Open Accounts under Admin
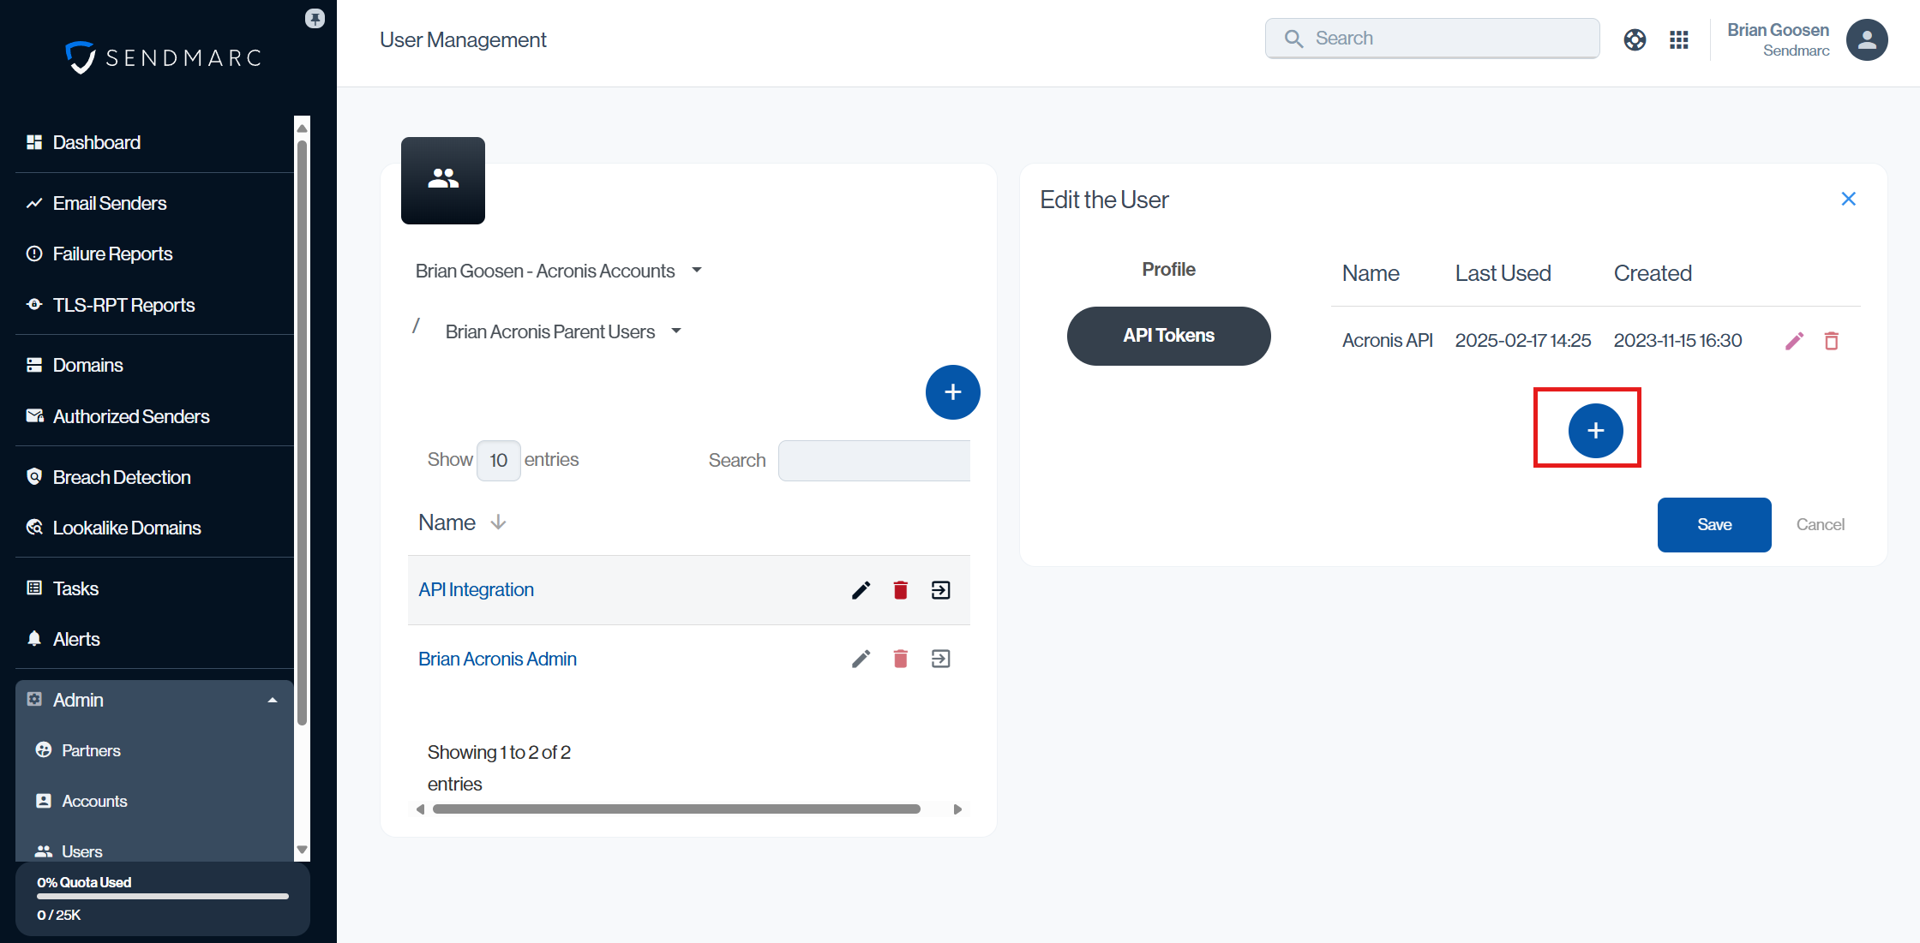The height and width of the screenshot is (943, 1920). point(94,801)
